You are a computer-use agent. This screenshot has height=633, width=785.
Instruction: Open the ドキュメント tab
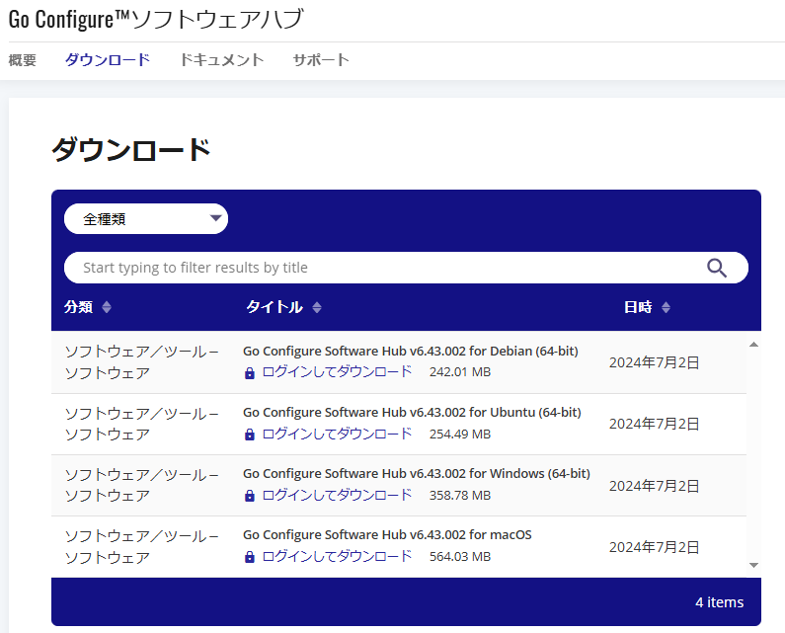[x=221, y=60]
